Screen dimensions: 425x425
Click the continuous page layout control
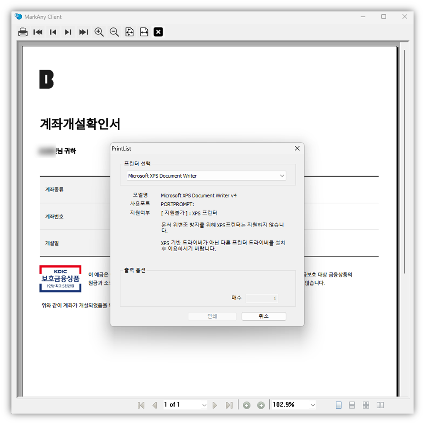pyautogui.click(x=352, y=405)
